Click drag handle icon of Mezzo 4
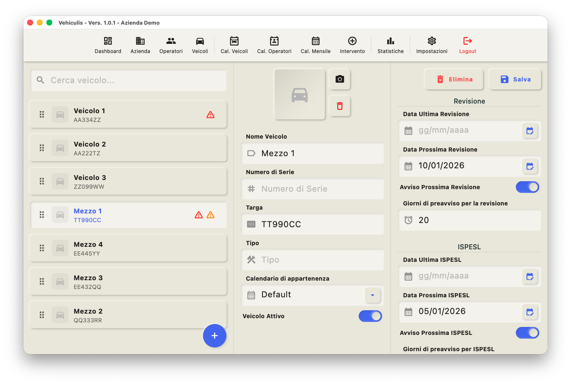Image resolution: width=571 pixels, height=385 pixels. click(42, 248)
